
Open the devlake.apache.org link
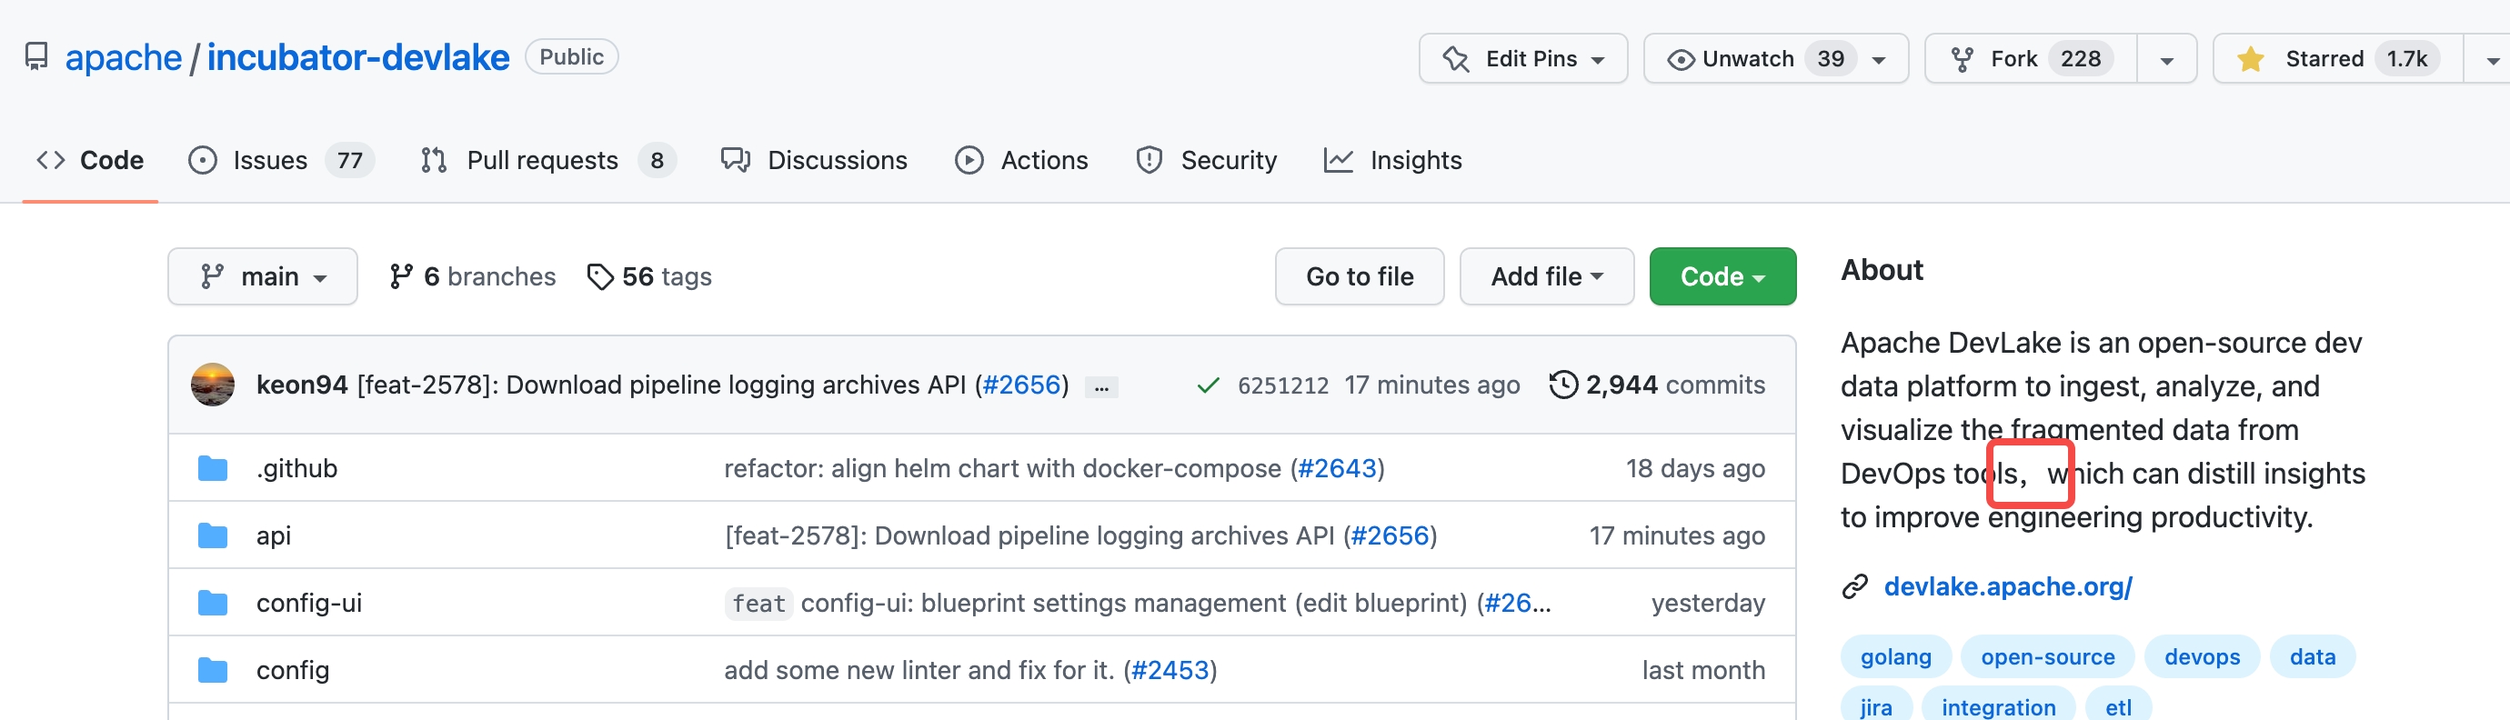(2007, 586)
